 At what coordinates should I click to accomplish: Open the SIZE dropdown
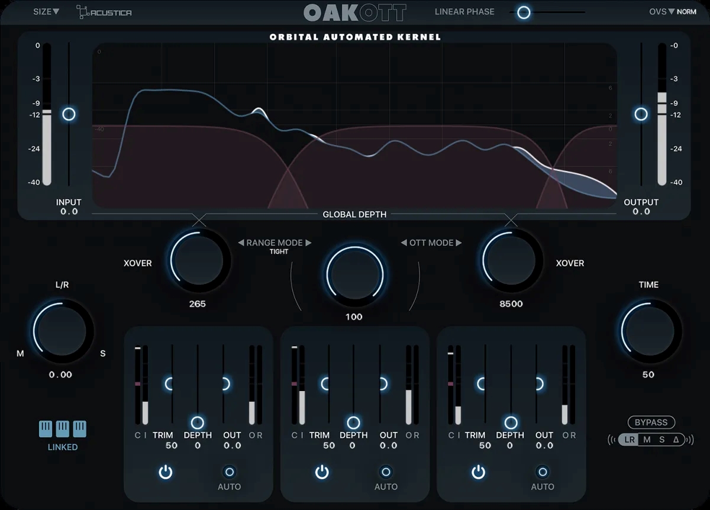46,11
